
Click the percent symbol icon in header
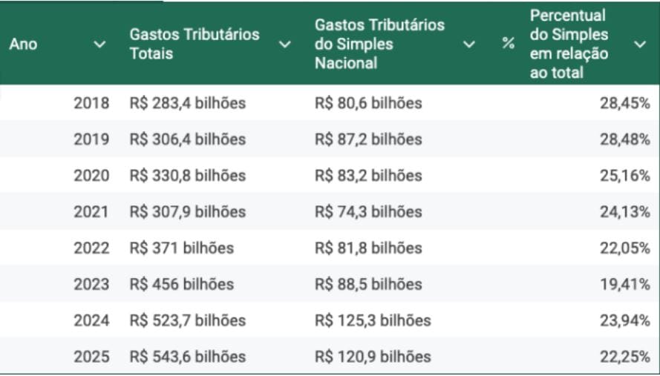click(x=508, y=44)
